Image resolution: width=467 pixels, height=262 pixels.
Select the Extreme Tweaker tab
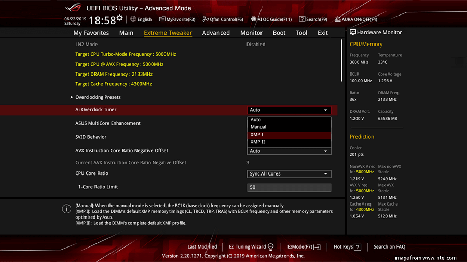coord(168,33)
